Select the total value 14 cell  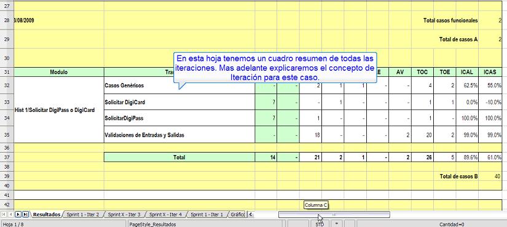coord(265,157)
